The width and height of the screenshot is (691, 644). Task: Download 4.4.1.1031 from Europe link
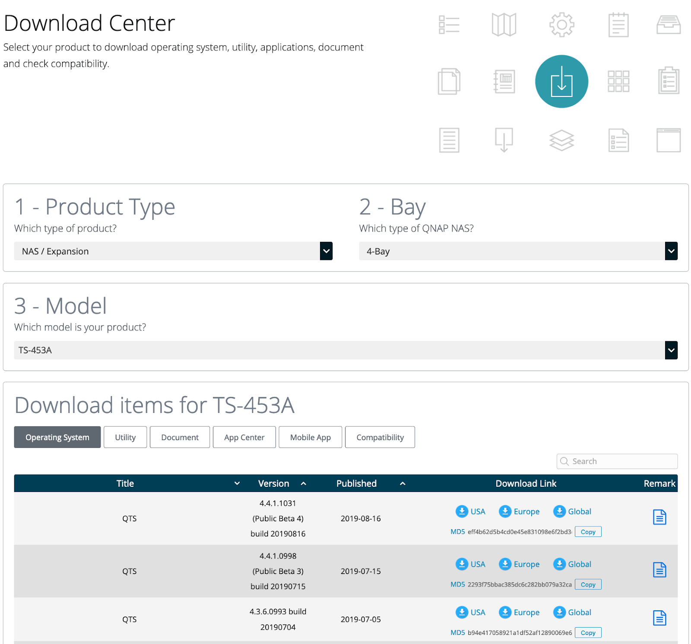[519, 511]
